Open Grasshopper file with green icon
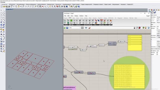 pos(64,28)
